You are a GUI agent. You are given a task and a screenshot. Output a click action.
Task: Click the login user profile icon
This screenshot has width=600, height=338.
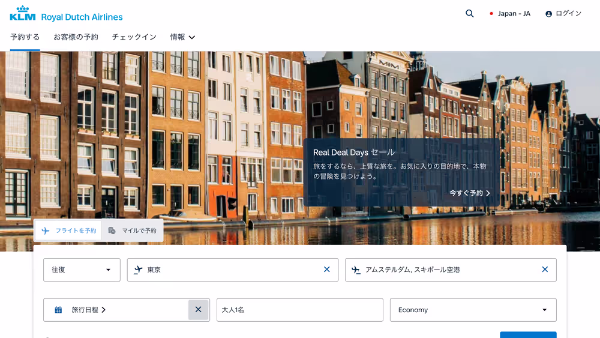(548, 14)
